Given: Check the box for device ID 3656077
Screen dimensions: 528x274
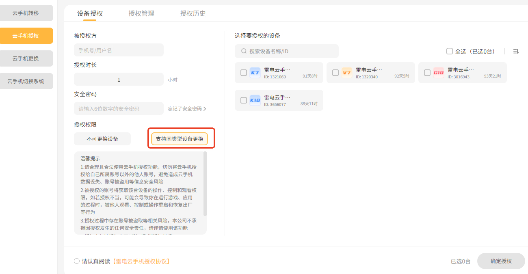Looking at the screenshot, I should pos(244,100).
